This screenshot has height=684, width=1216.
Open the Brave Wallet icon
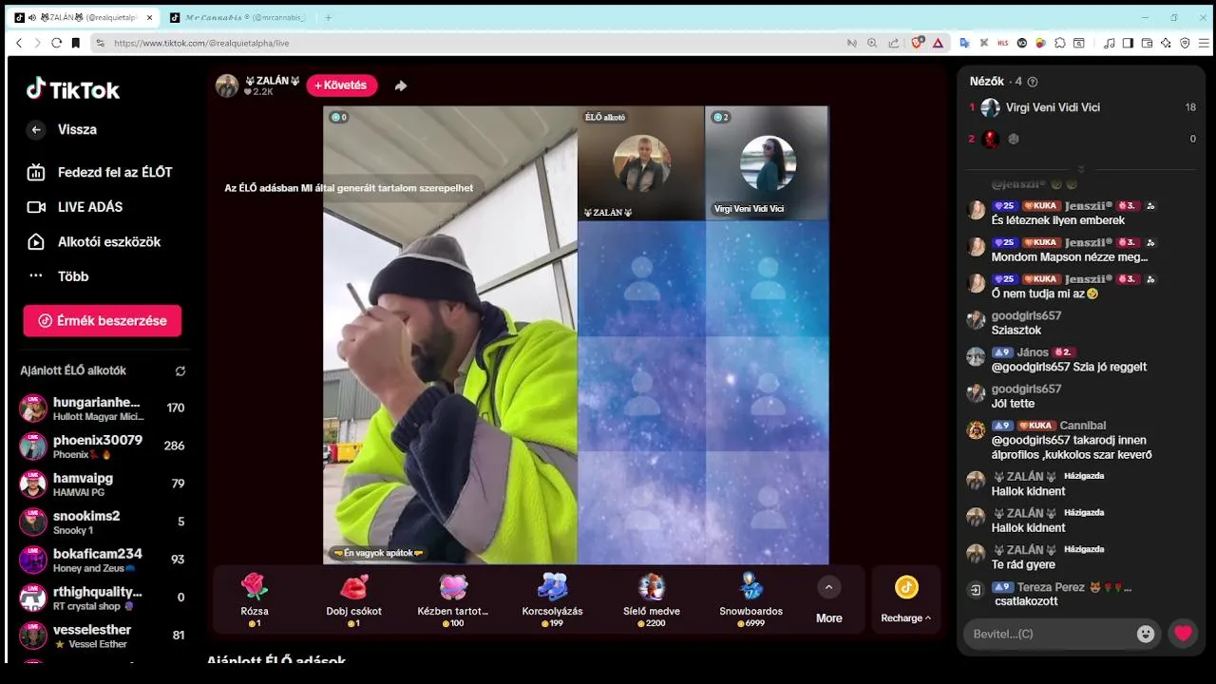tap(1147, 43)
